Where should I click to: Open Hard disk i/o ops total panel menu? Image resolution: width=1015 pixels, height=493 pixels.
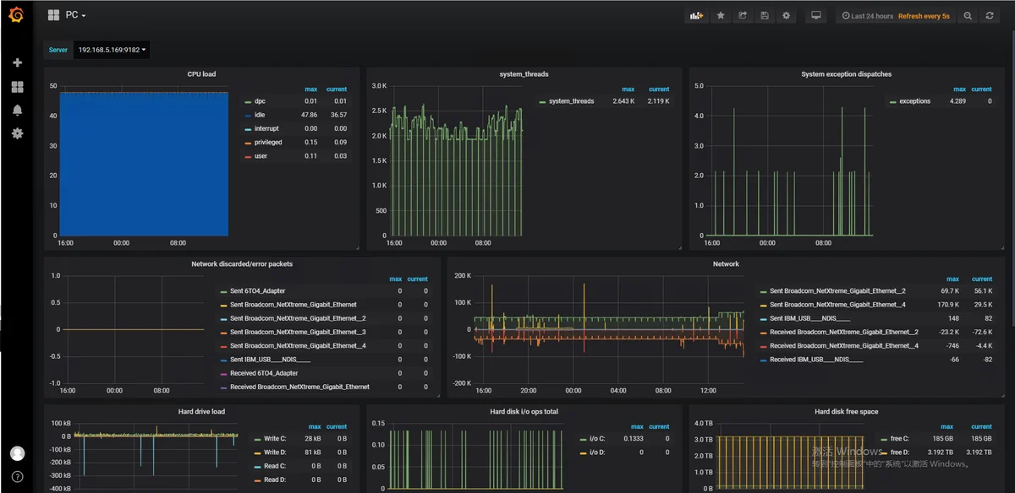(x=524, y=412)
